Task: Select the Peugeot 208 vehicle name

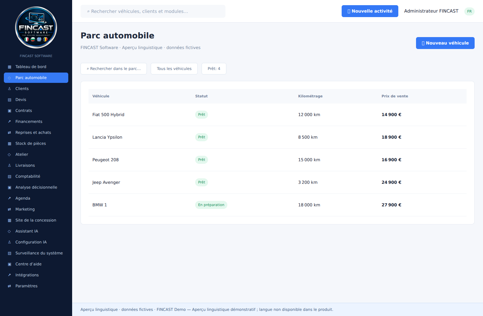Action: click(x=106, y=160)
